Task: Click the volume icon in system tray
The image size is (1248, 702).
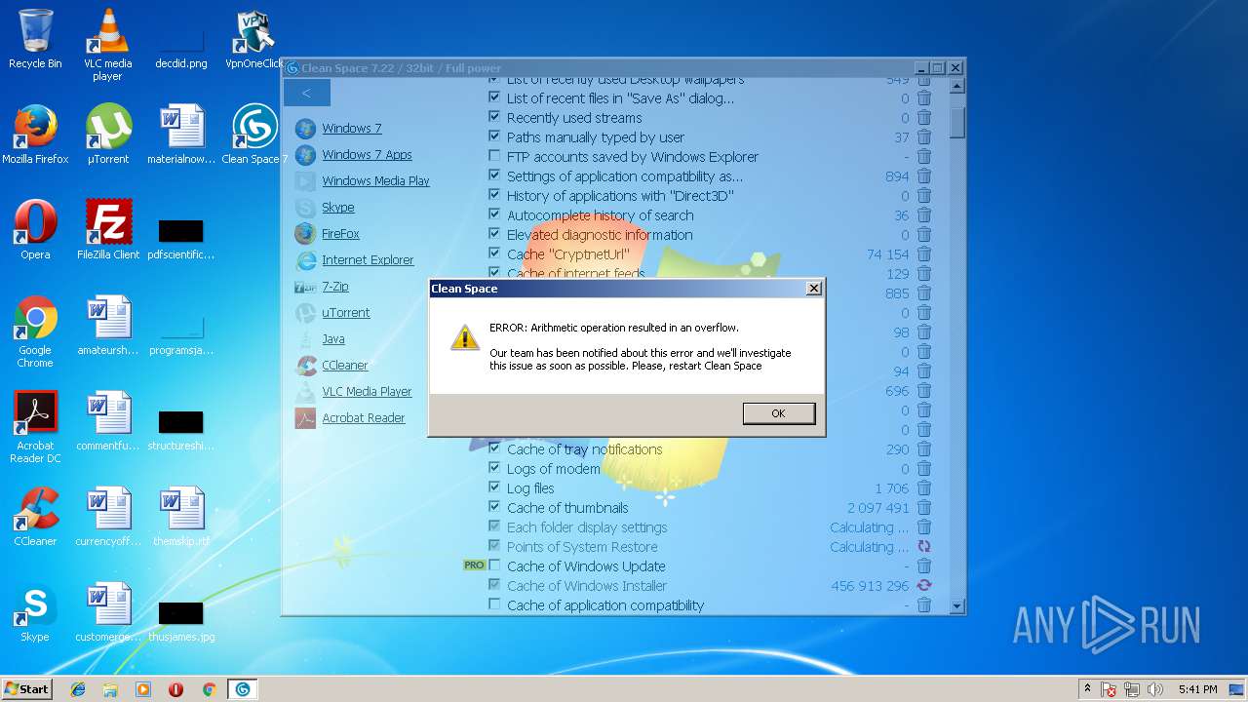Action: 1155,689
